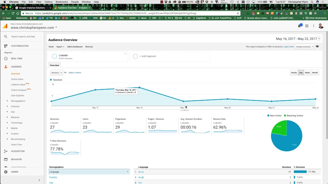
Task: Click the Behavior section icon
Action: click(x=6, y=159)
